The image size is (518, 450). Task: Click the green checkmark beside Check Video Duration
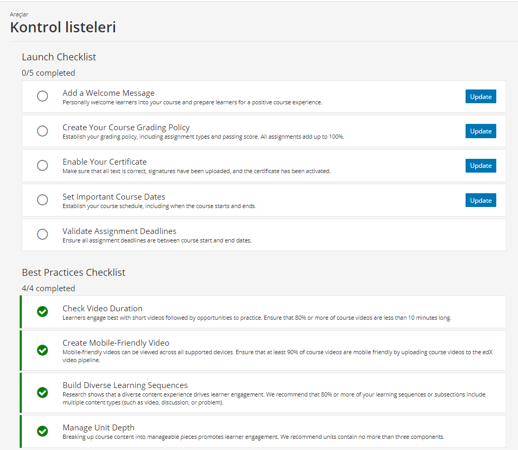(42, 311)
